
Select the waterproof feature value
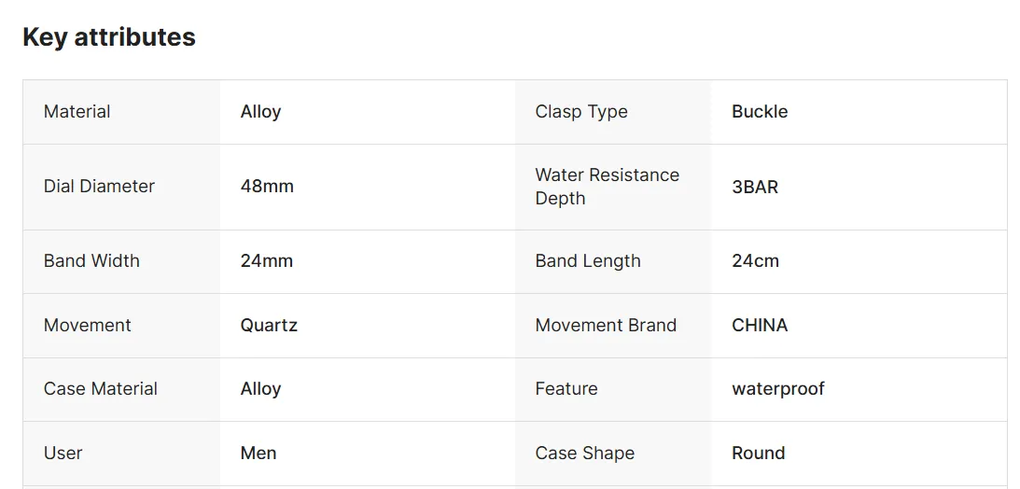click(x=778, y=389)
